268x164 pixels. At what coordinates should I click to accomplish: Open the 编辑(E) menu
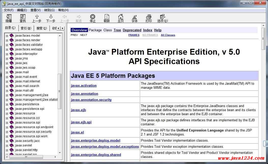[22, 10]
